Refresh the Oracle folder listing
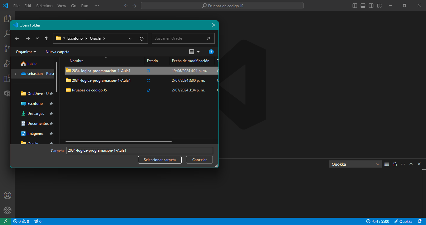The width and height of the screenshot is (426, 225). [141, 38]
